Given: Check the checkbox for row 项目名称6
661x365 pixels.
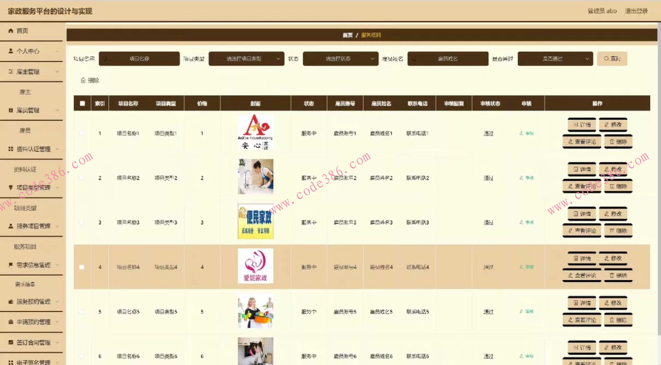Looking at the screenshot, I should (83, 356).
